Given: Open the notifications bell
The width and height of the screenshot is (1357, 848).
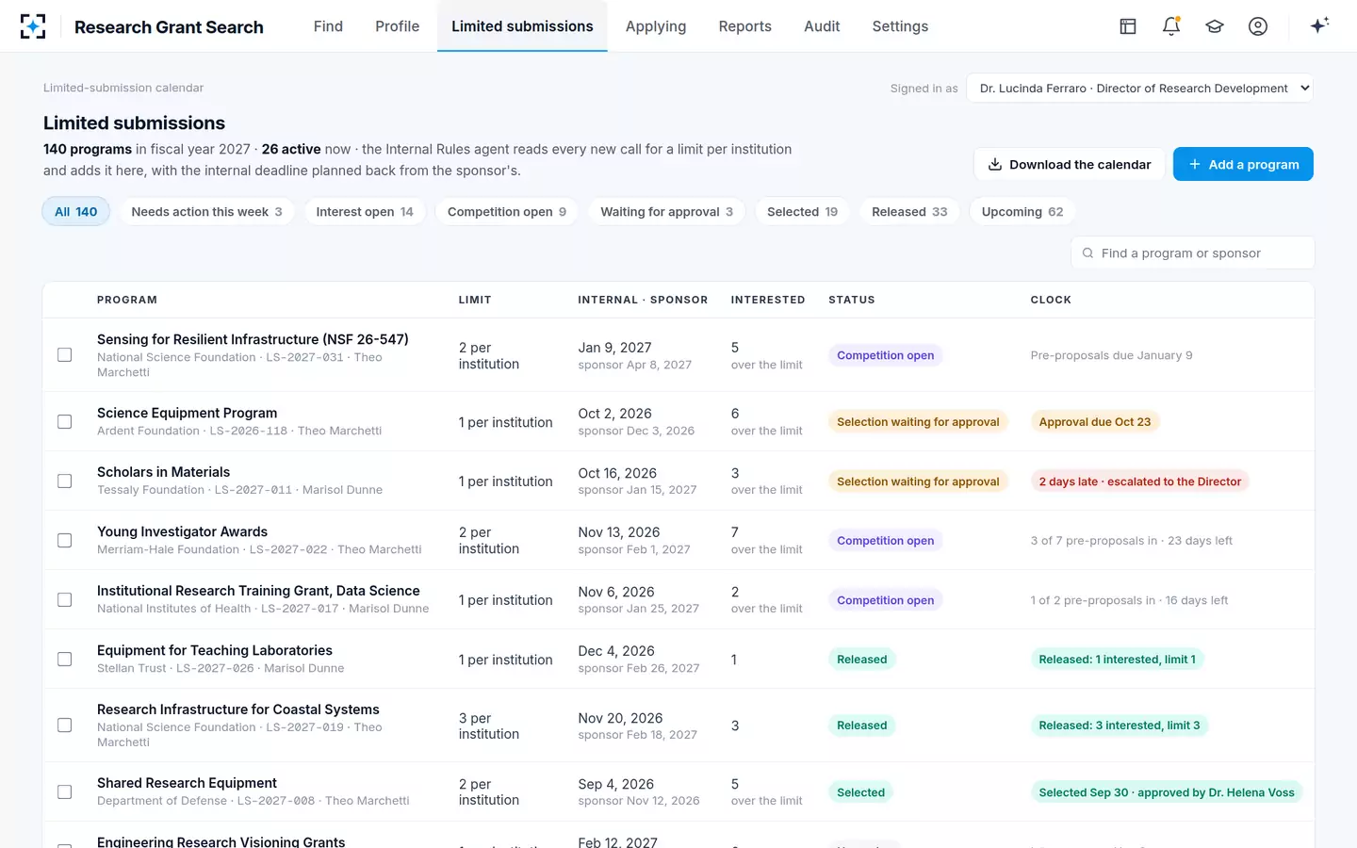Looking at the screenshot, I should point(1171,26).
